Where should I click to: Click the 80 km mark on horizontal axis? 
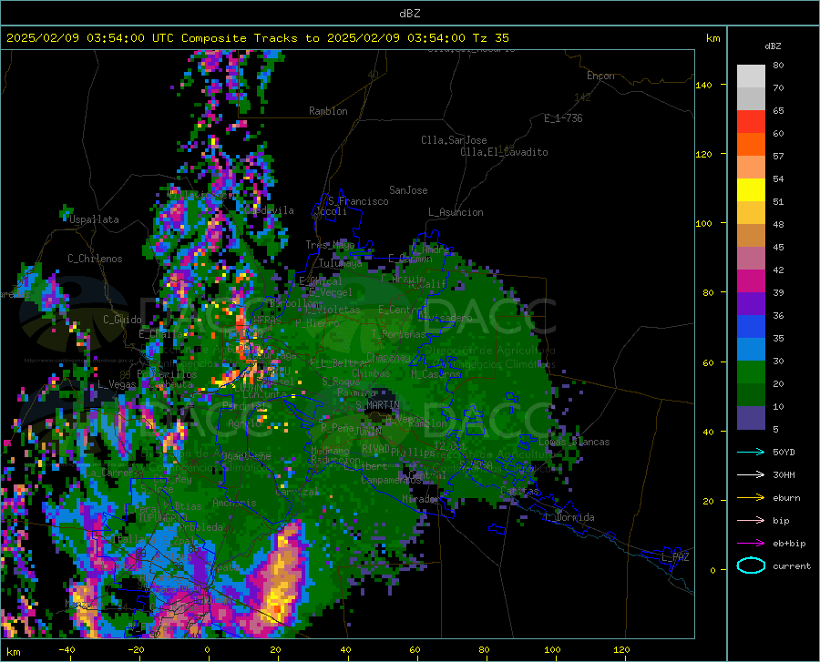(484, 649)
